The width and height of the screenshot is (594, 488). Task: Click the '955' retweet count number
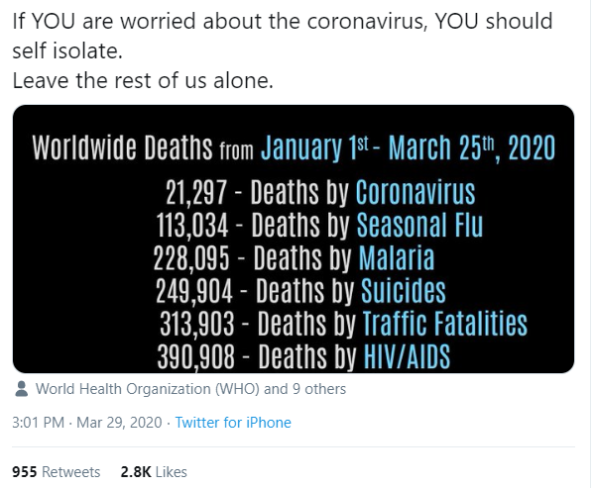click(x=25, y=472)
